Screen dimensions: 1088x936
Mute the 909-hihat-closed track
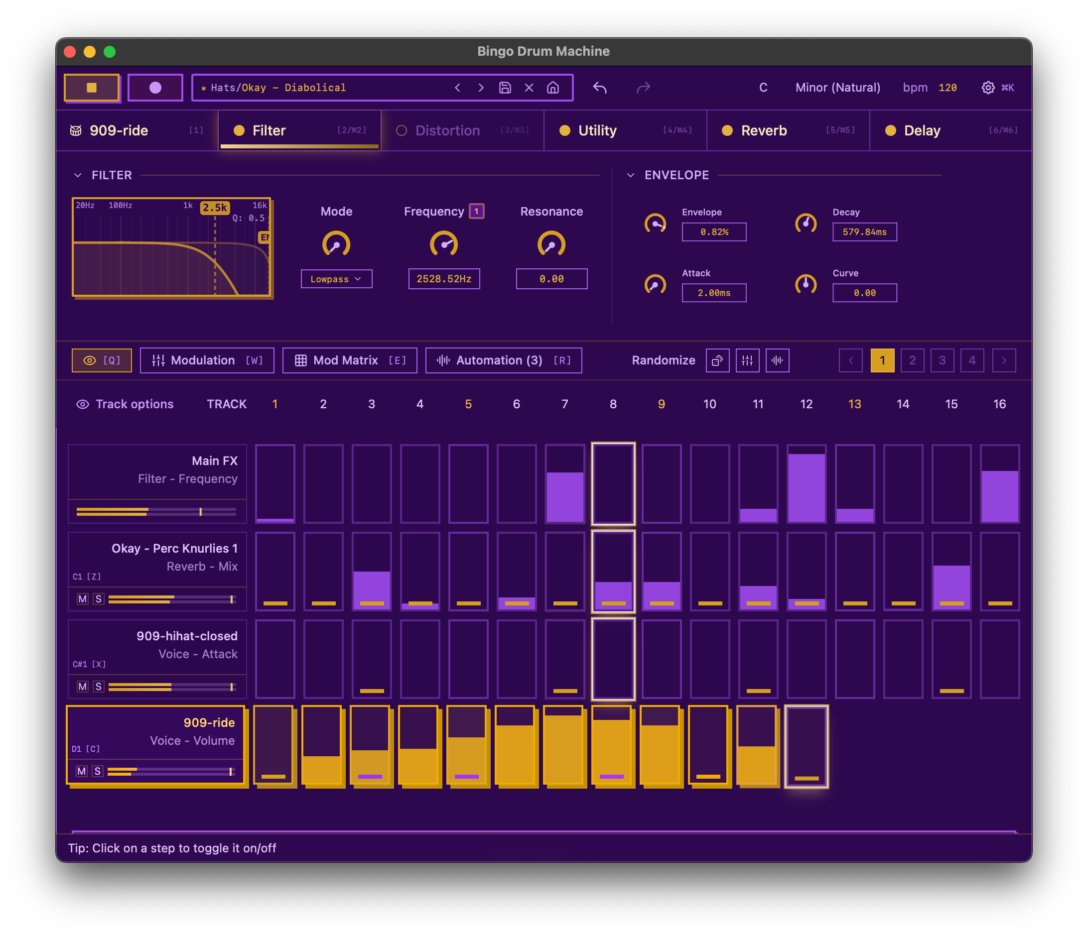pos(82,686)
